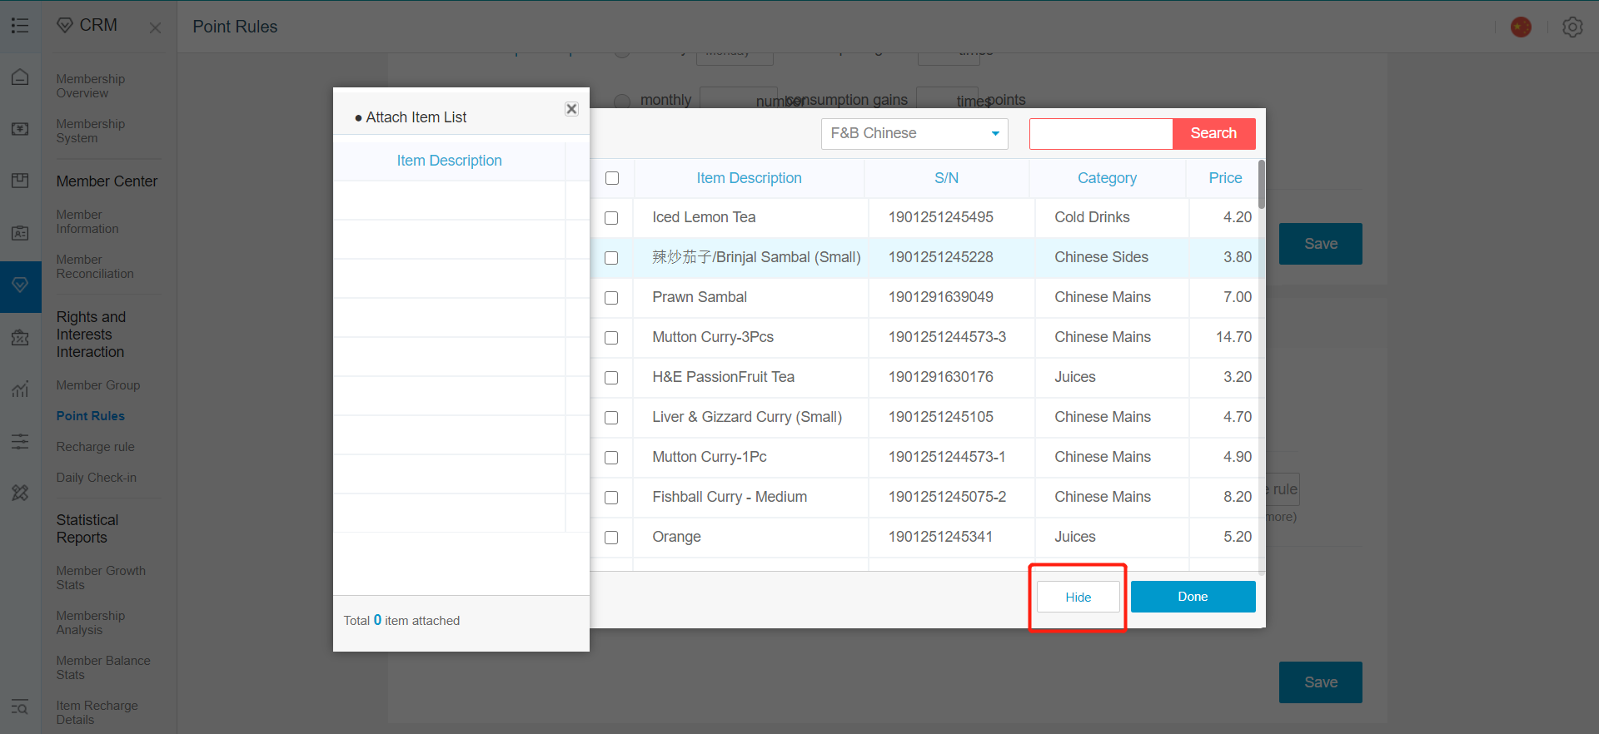Image resolution: width=1599 pixels, height=734 pixels.
Task: Click the item search text field
Action: pos(1101,134)
